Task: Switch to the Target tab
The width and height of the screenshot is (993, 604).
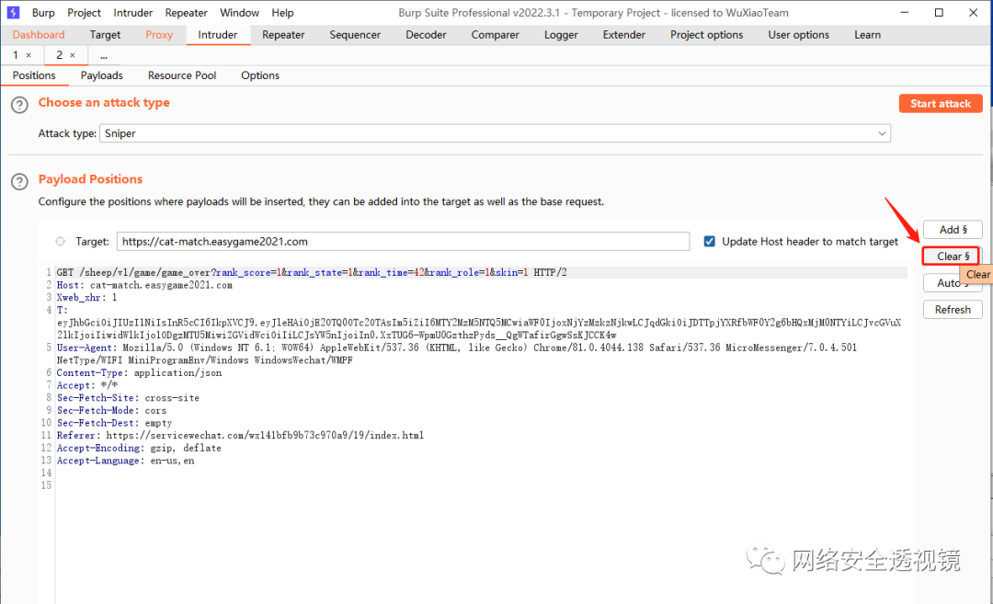Action: coord(105,35)
